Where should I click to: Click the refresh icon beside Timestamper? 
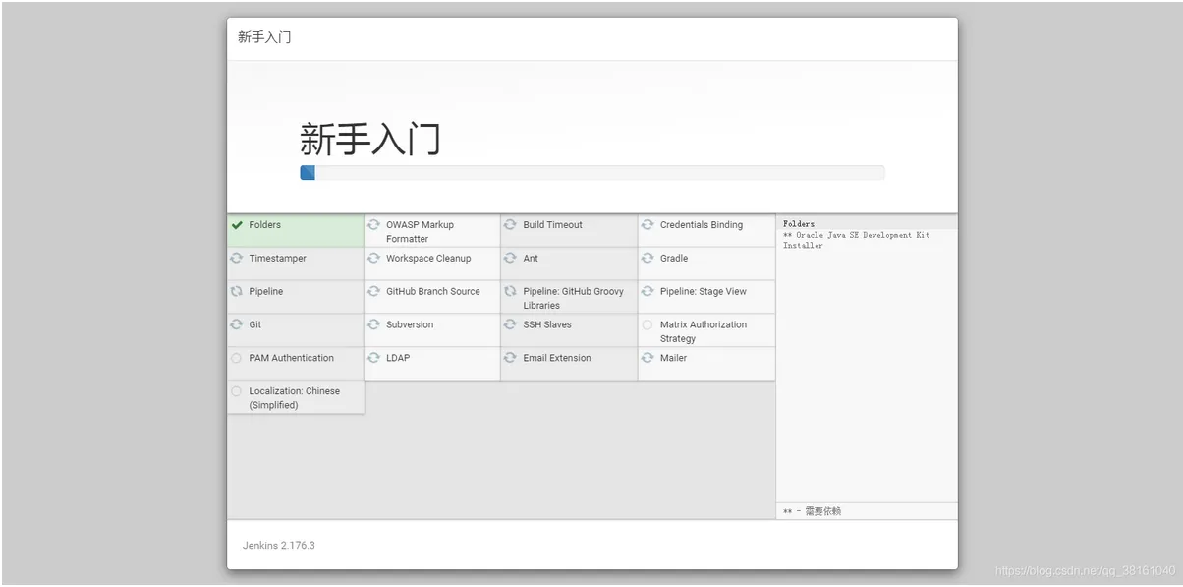pos(237,259)
